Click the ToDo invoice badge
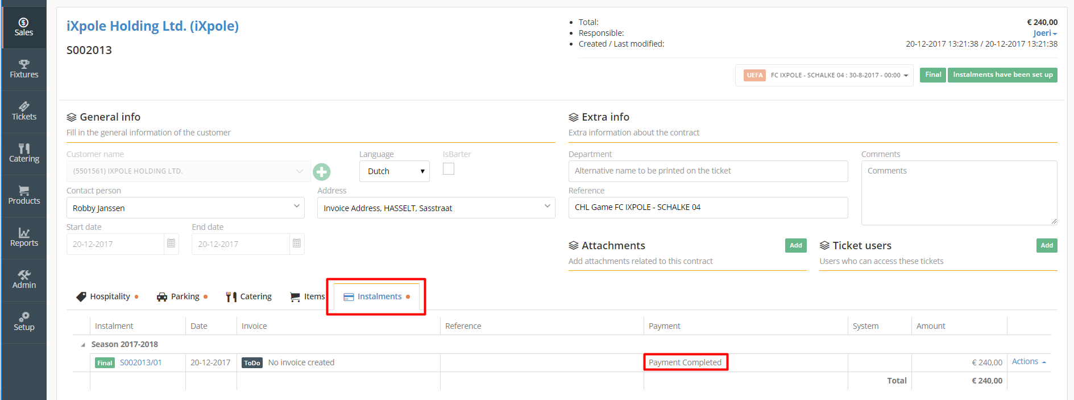 tap(252, 363)
